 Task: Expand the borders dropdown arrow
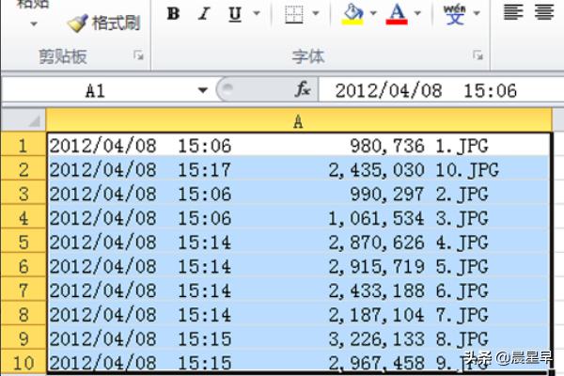(x=315, y=14)
